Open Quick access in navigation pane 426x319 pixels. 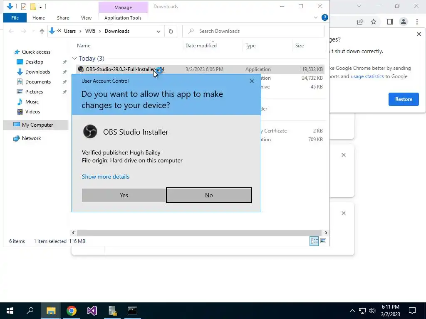point(36,52)
